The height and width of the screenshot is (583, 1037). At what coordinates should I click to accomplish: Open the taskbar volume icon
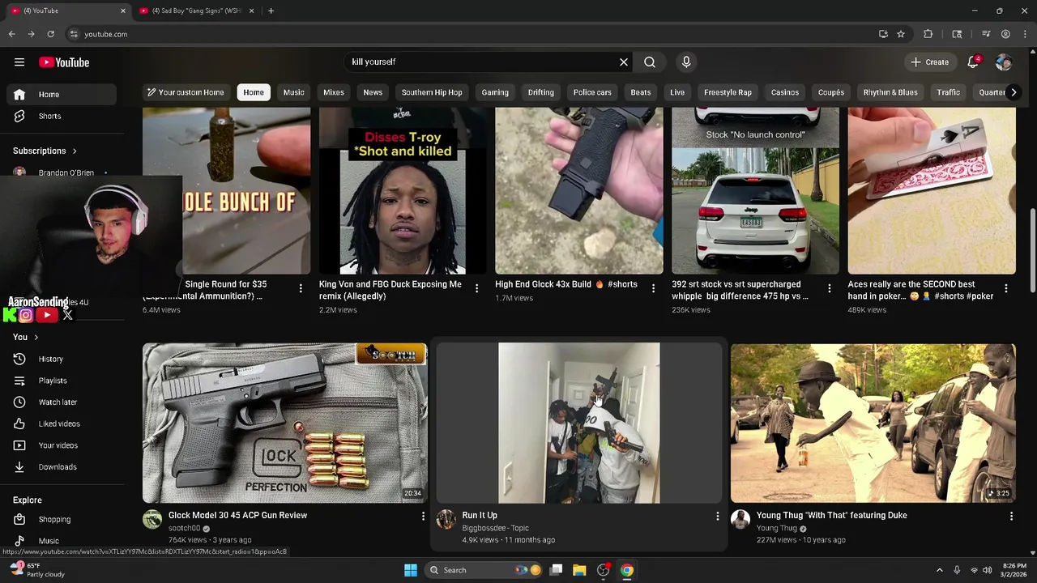[x=987, y=570]
